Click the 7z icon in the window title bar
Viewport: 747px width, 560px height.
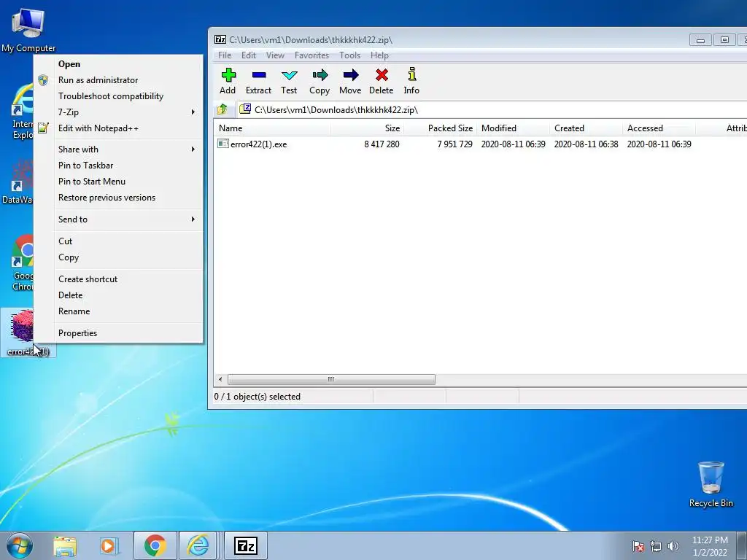point(220,39)
